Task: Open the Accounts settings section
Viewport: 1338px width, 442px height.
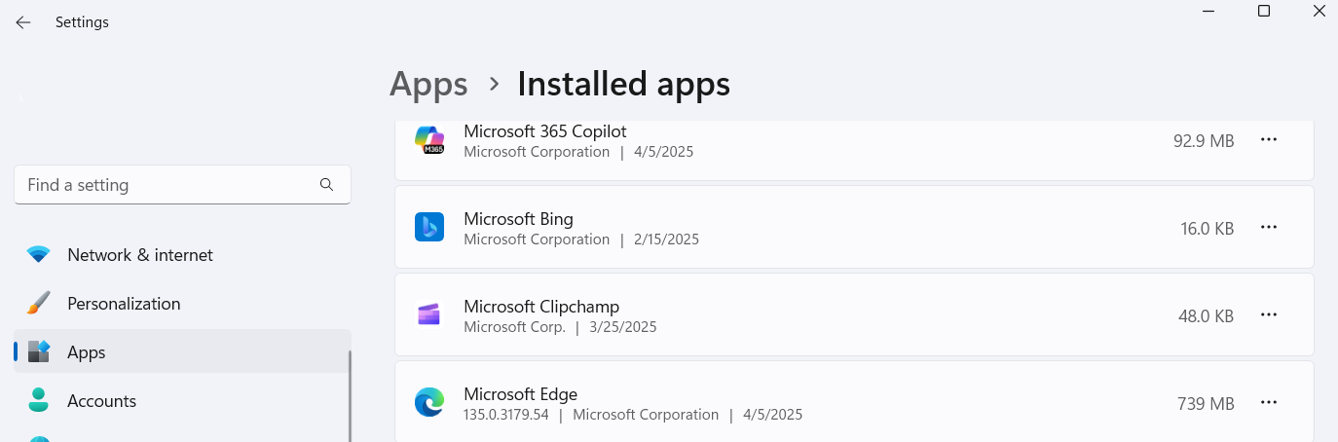Action: (101, 401)
